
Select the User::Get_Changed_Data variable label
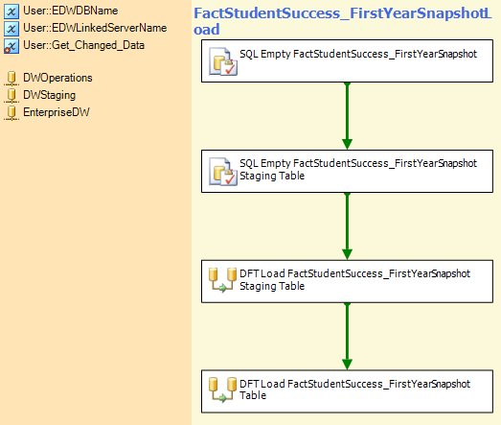[x=83, y=45]
